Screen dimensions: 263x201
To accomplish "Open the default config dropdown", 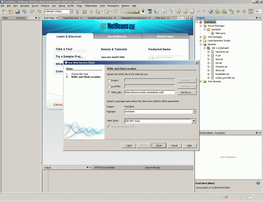I will 71,11.
